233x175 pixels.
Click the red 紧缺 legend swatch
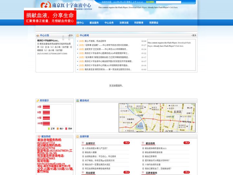(66, 129)
